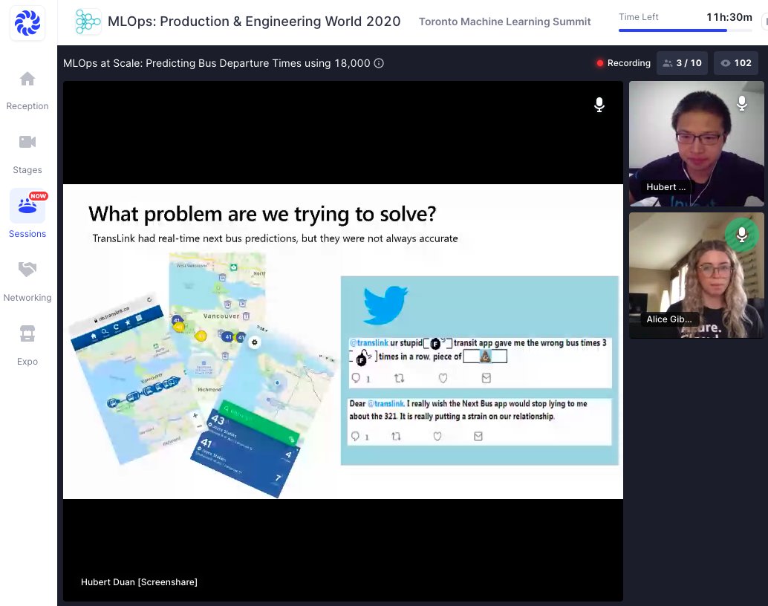Open the Hopin logo home icon
Screen dimensions: 768x606
pyautogui.click(x=27, y=23)
